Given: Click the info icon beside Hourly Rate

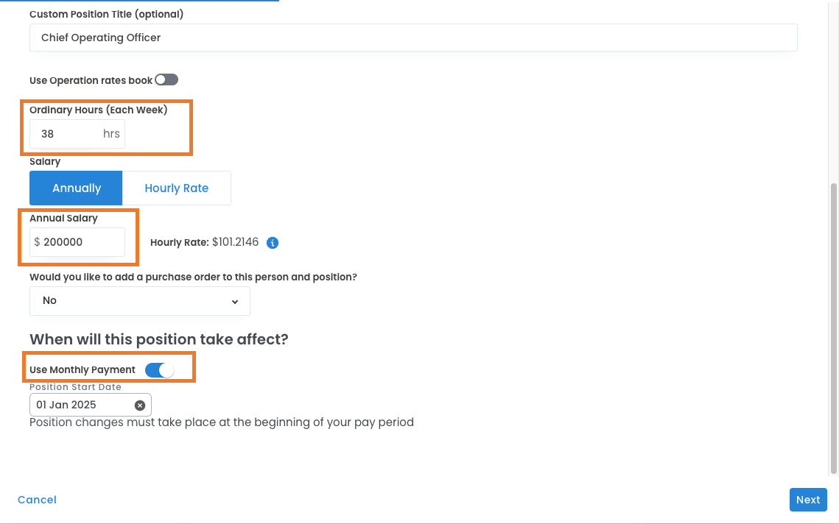Looking at the screenshot, I should tap(273, 242).
